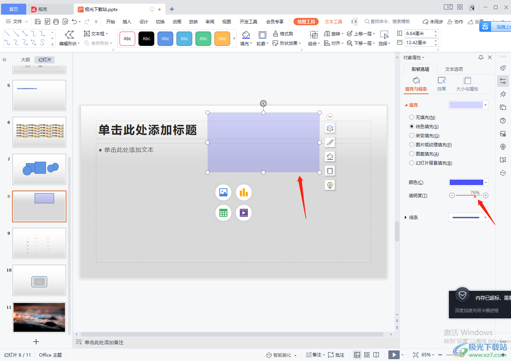Collapse the slide thumbnail pane
Image resolution: width=511 pixels, height=361 pixels.
point(4,59)
